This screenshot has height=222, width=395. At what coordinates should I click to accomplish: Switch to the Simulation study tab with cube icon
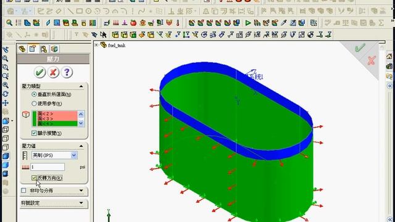[54, 49]
